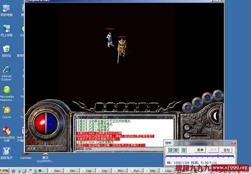Image resolution: width=251 pixels, height=174 pixels.
Task: Switch to the Gam... taskbar window
Action: click(x=56, y=171)
